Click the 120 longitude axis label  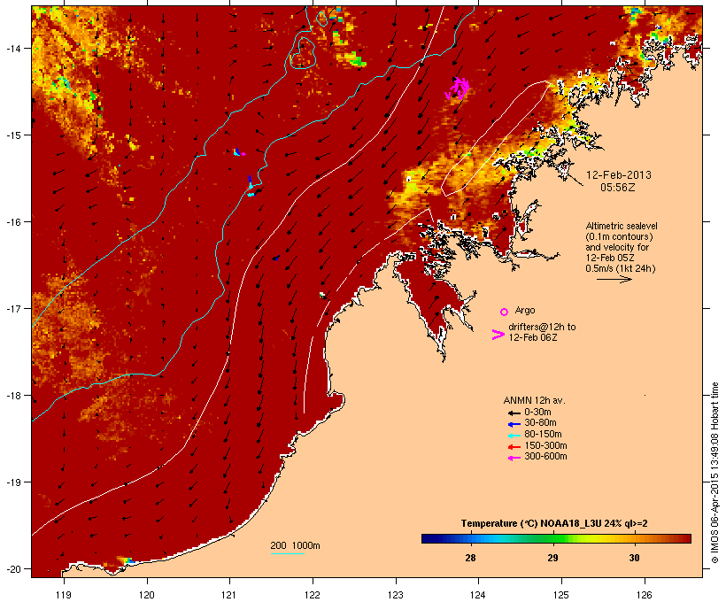tap(147, 595)
